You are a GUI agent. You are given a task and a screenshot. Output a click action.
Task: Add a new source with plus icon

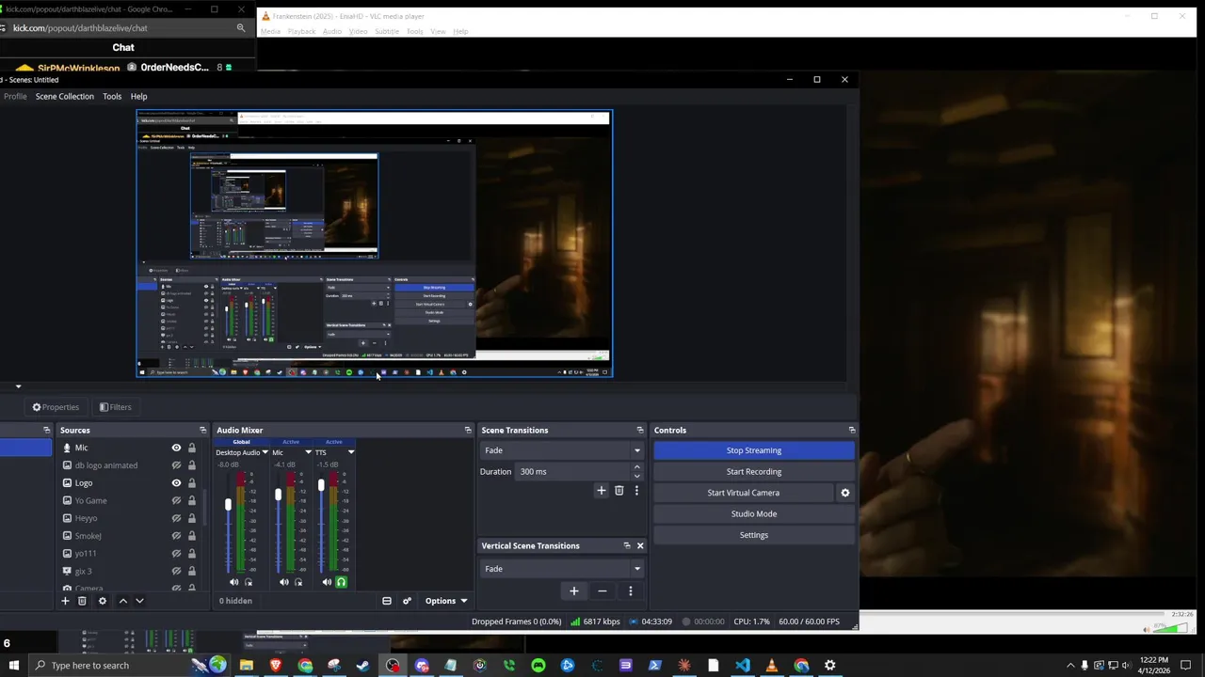coord(65,601)
